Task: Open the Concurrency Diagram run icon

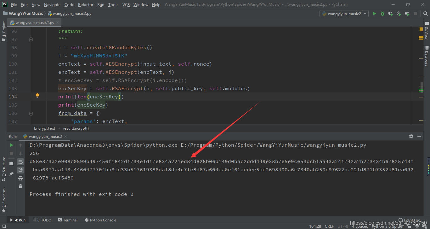Action: tap(407, 14)
